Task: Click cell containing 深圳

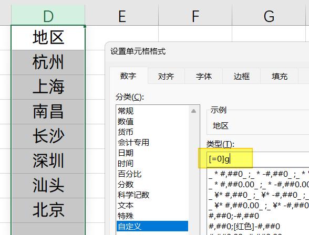Action: tap(48, 161)
